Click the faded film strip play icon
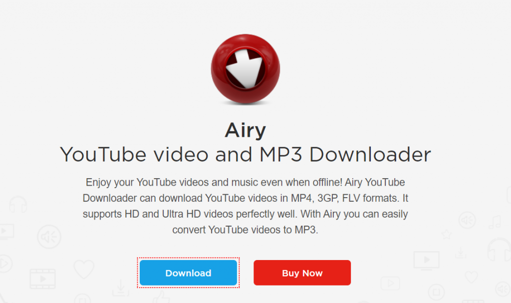 click(42, 279)
